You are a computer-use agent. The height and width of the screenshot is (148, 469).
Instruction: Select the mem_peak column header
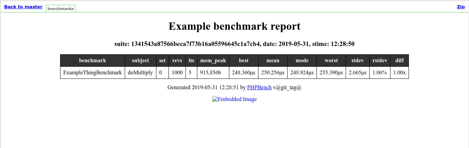[213, 61]
